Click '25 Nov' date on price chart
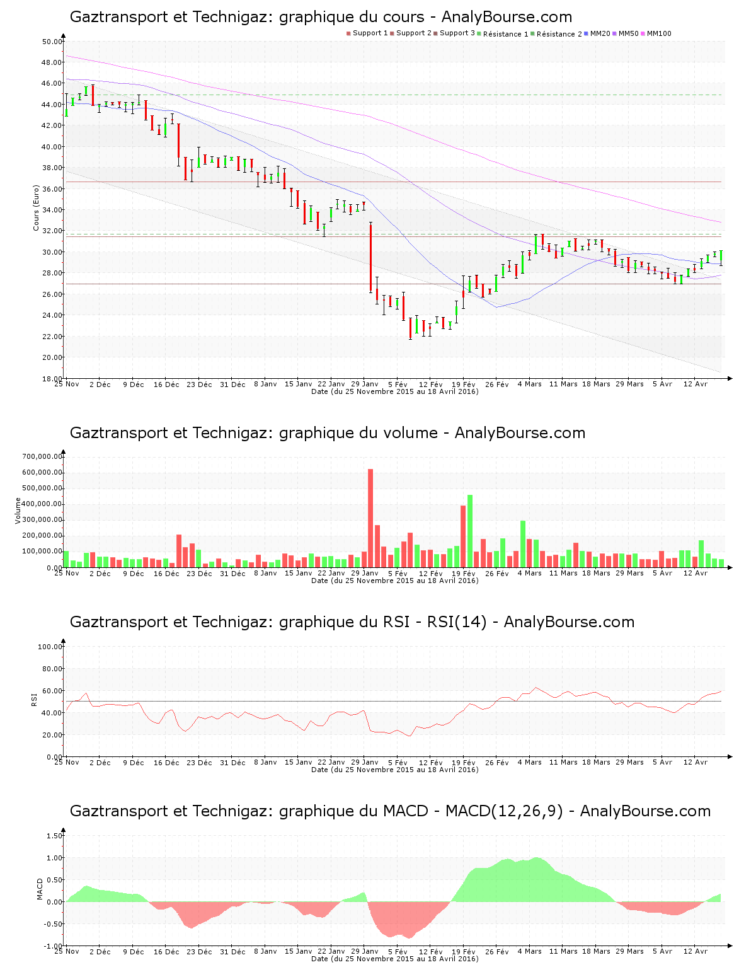756x977 pixels. click(67, 384)
